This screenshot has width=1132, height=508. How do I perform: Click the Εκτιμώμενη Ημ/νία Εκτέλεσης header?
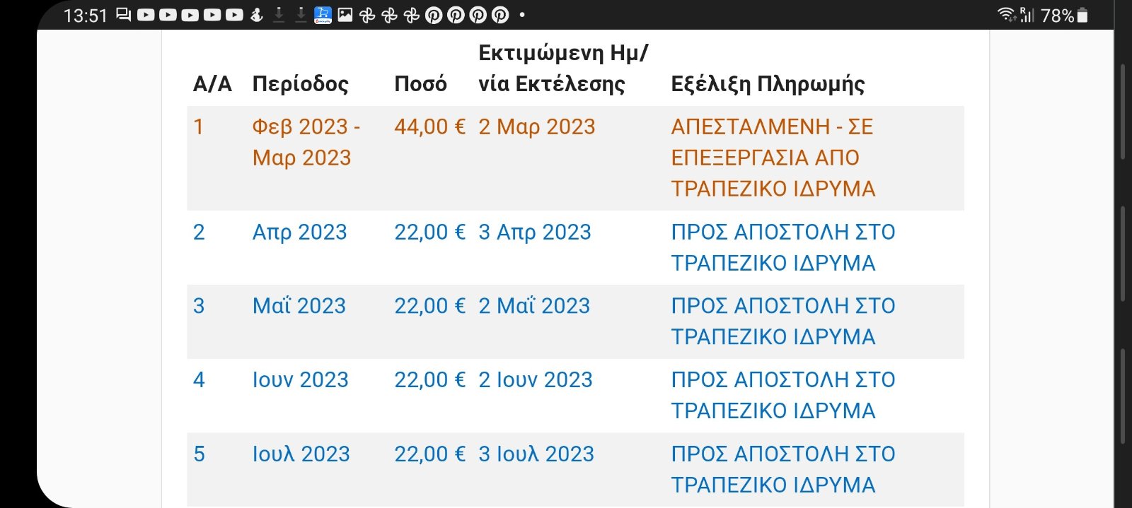pos(563,69)
